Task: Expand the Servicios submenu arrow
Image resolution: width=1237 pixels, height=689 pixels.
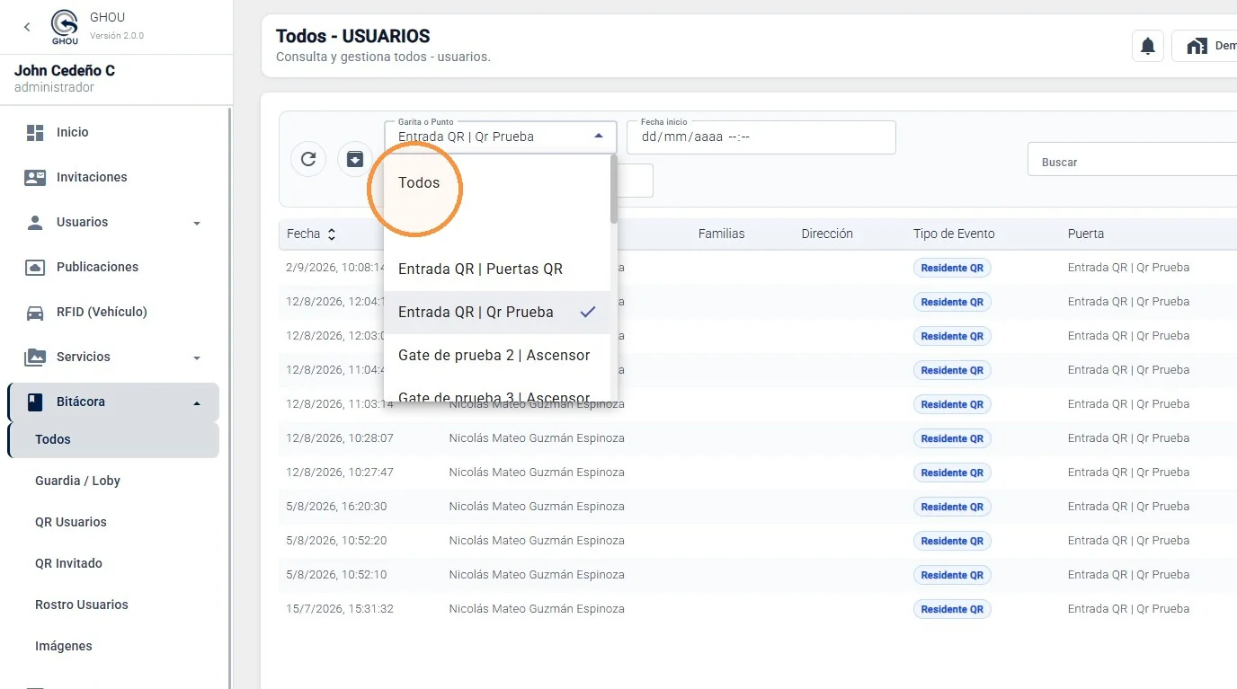Action: click(x=197, y=358)
